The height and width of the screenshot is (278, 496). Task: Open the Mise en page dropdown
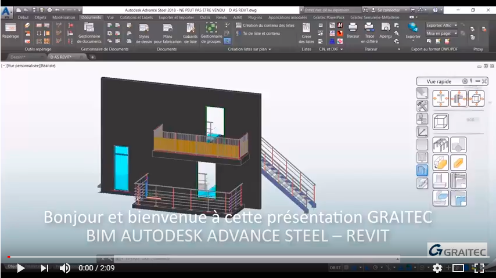coord(441,33)
